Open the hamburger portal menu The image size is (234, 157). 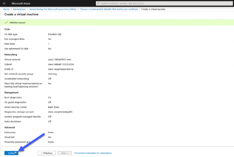(4, 3)
